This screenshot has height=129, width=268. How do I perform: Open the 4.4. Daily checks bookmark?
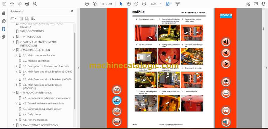[32, 114]
